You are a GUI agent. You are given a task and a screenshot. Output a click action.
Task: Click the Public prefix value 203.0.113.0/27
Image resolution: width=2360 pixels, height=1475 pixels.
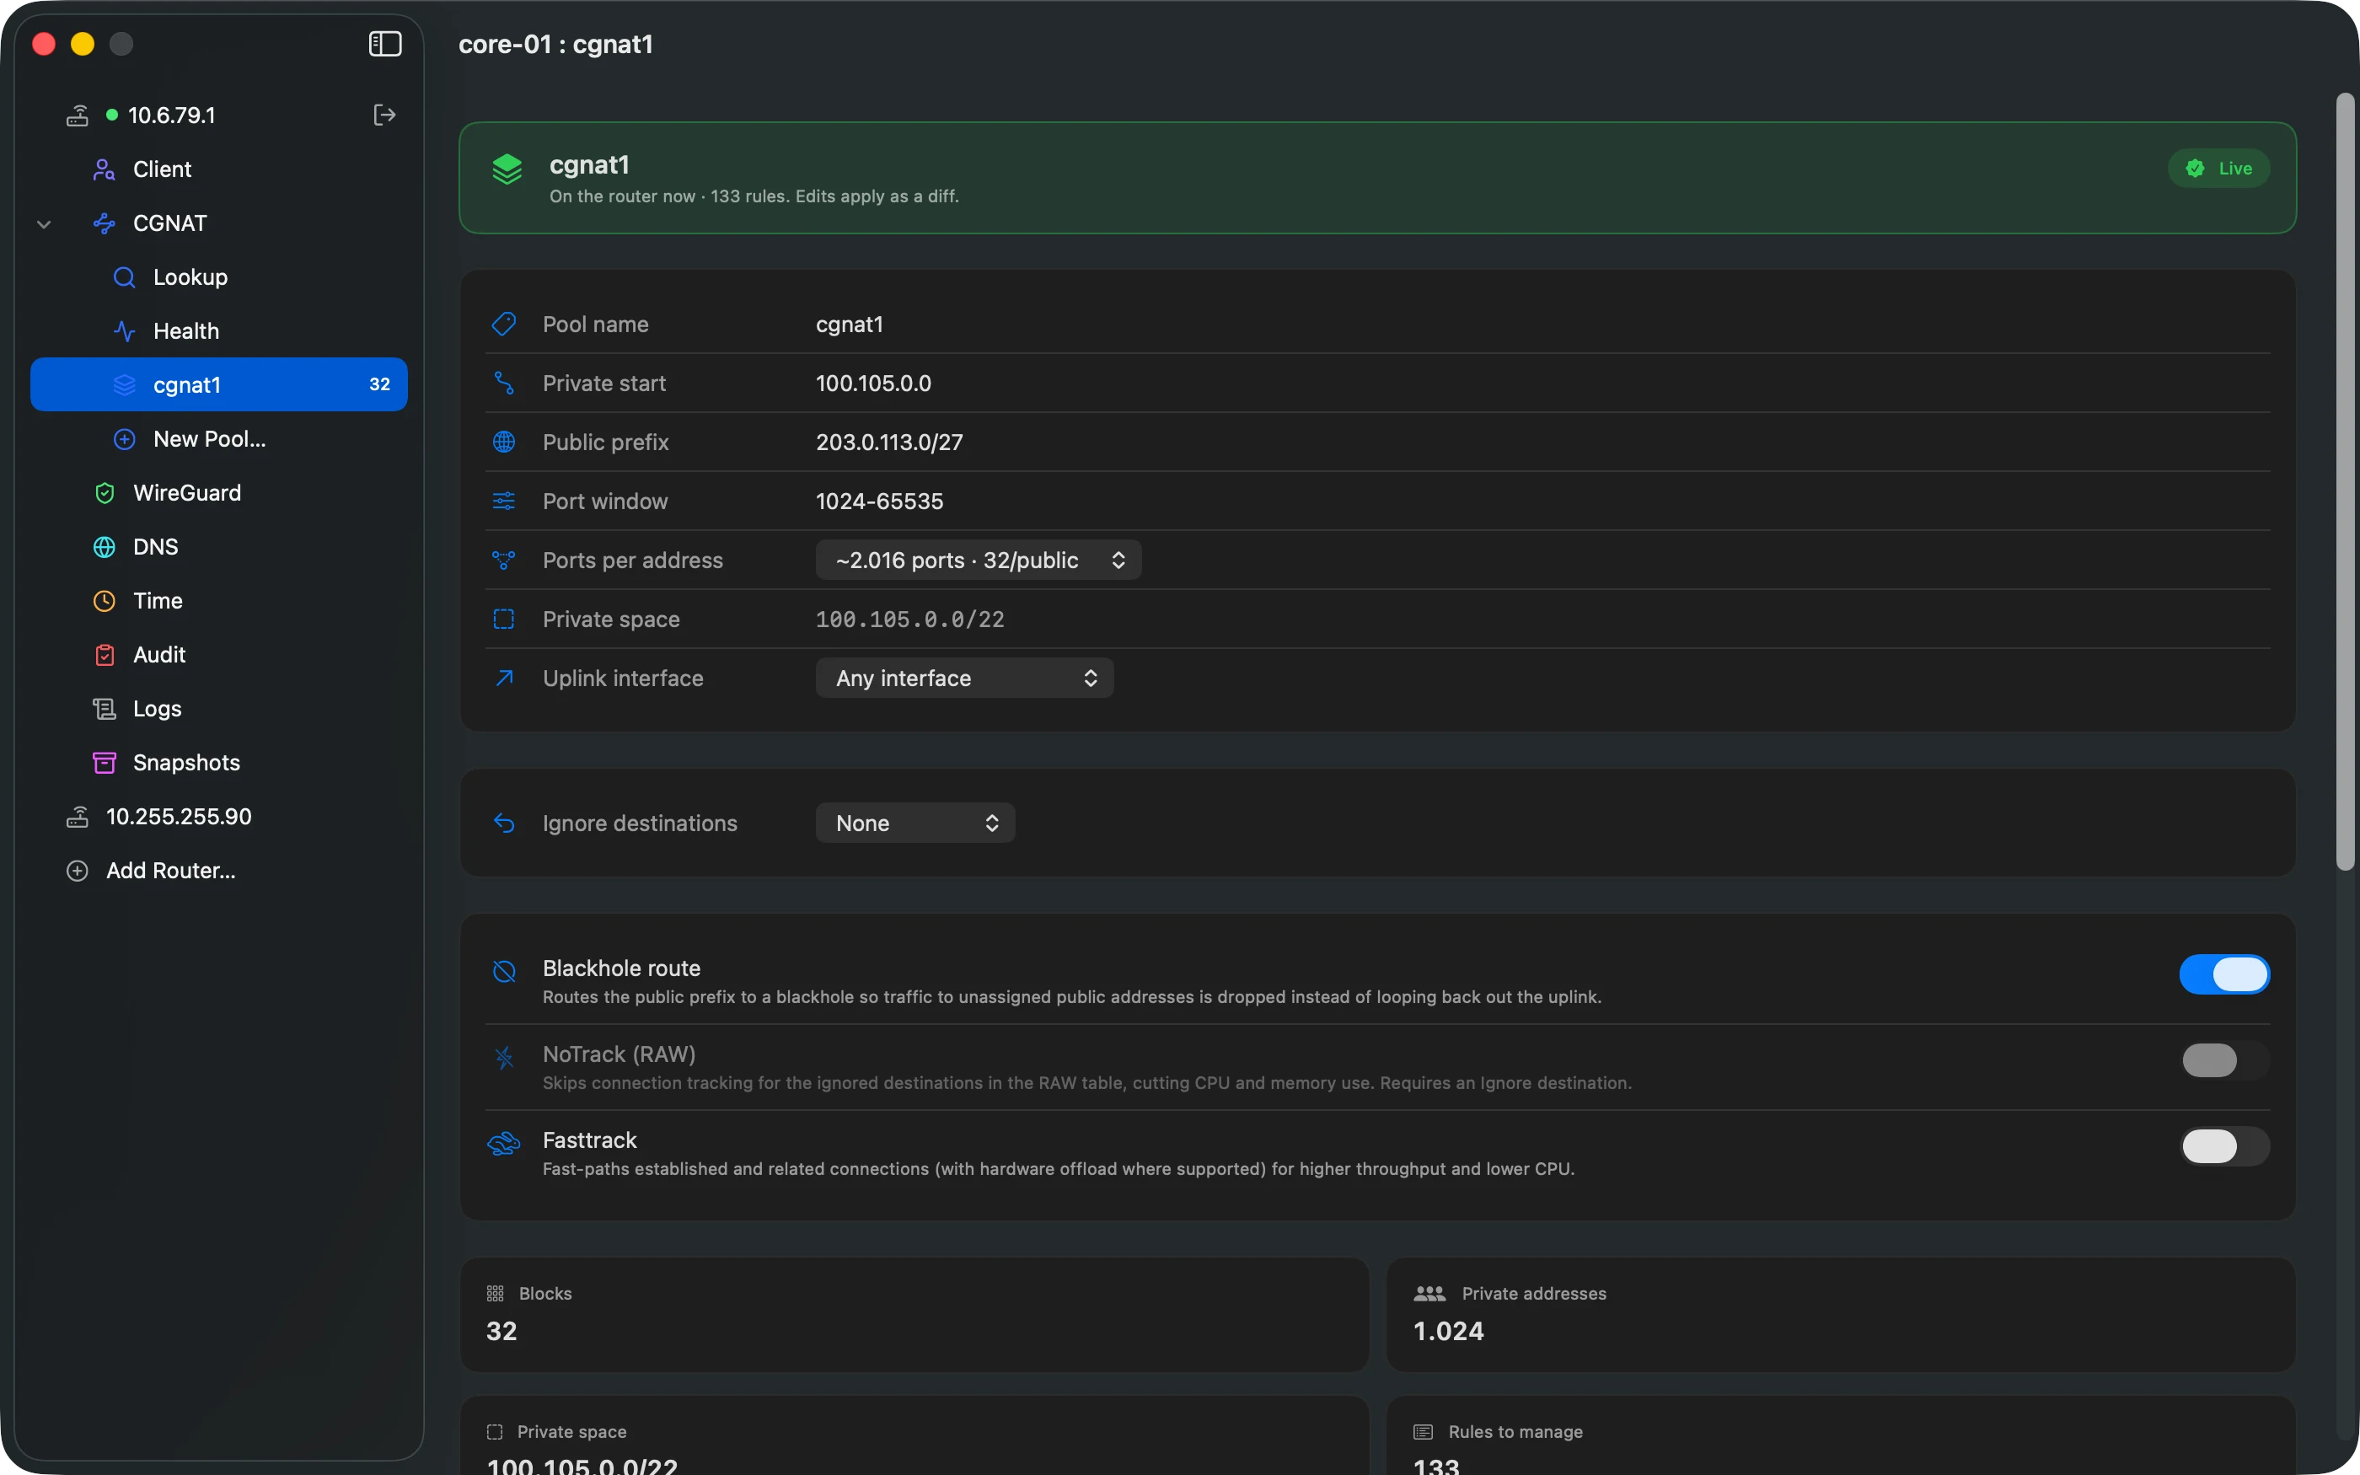[889, 442]
